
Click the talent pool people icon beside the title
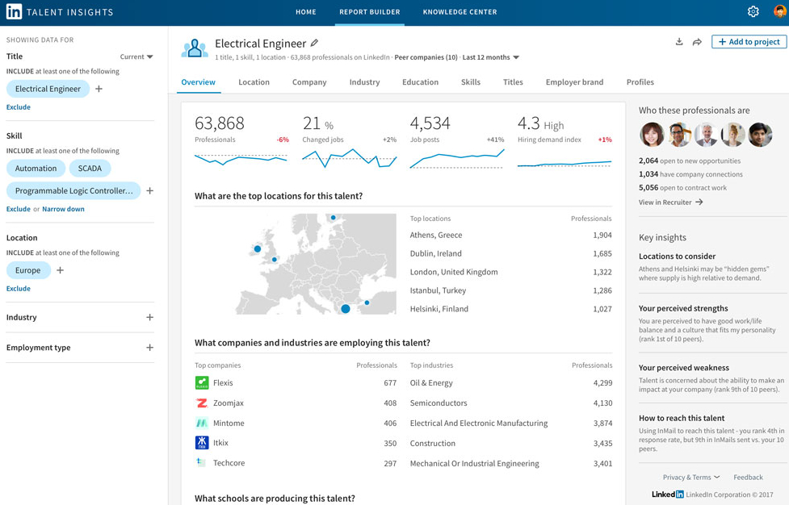click(195, 48)
